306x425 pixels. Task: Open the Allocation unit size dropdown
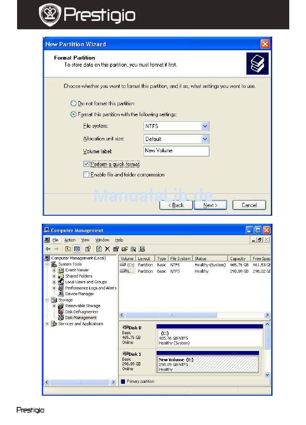click(x=205, y=139)
